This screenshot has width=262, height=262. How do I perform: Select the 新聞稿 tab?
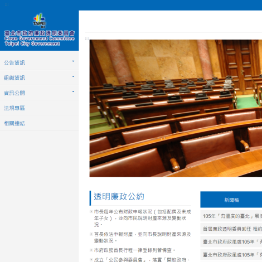(x=231, y=200)
